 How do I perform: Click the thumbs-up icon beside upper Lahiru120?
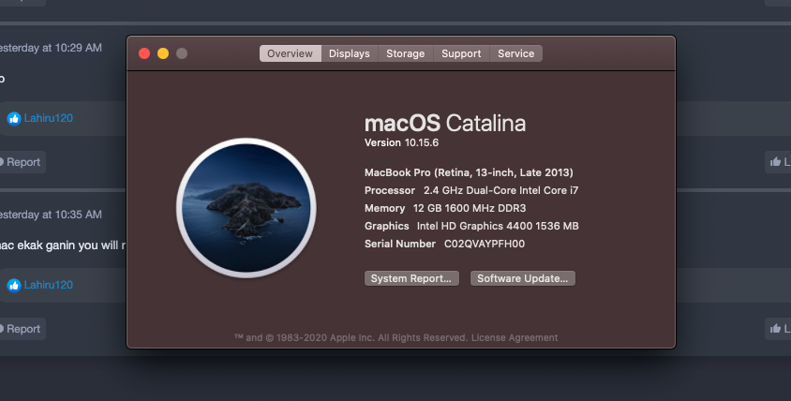coord(14,119)
